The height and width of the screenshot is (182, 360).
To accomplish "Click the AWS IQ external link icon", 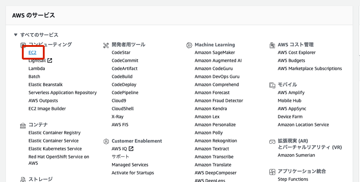I will pos(131,149).
